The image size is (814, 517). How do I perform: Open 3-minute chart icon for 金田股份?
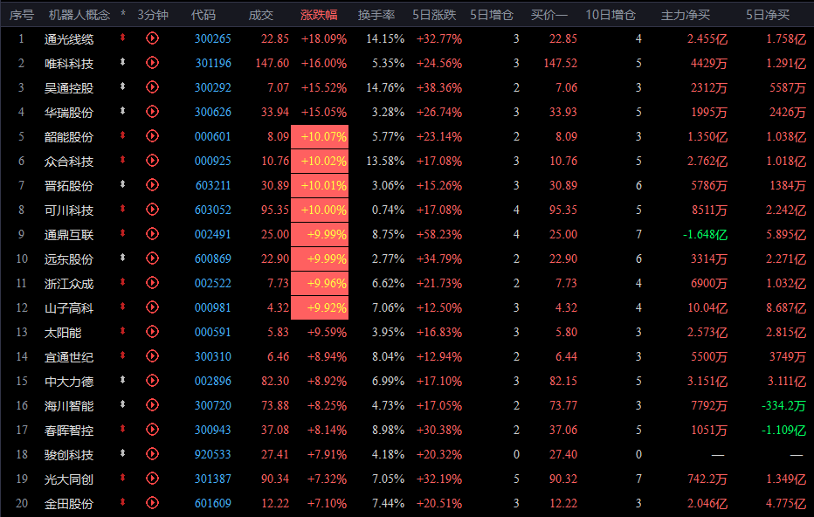152,502
